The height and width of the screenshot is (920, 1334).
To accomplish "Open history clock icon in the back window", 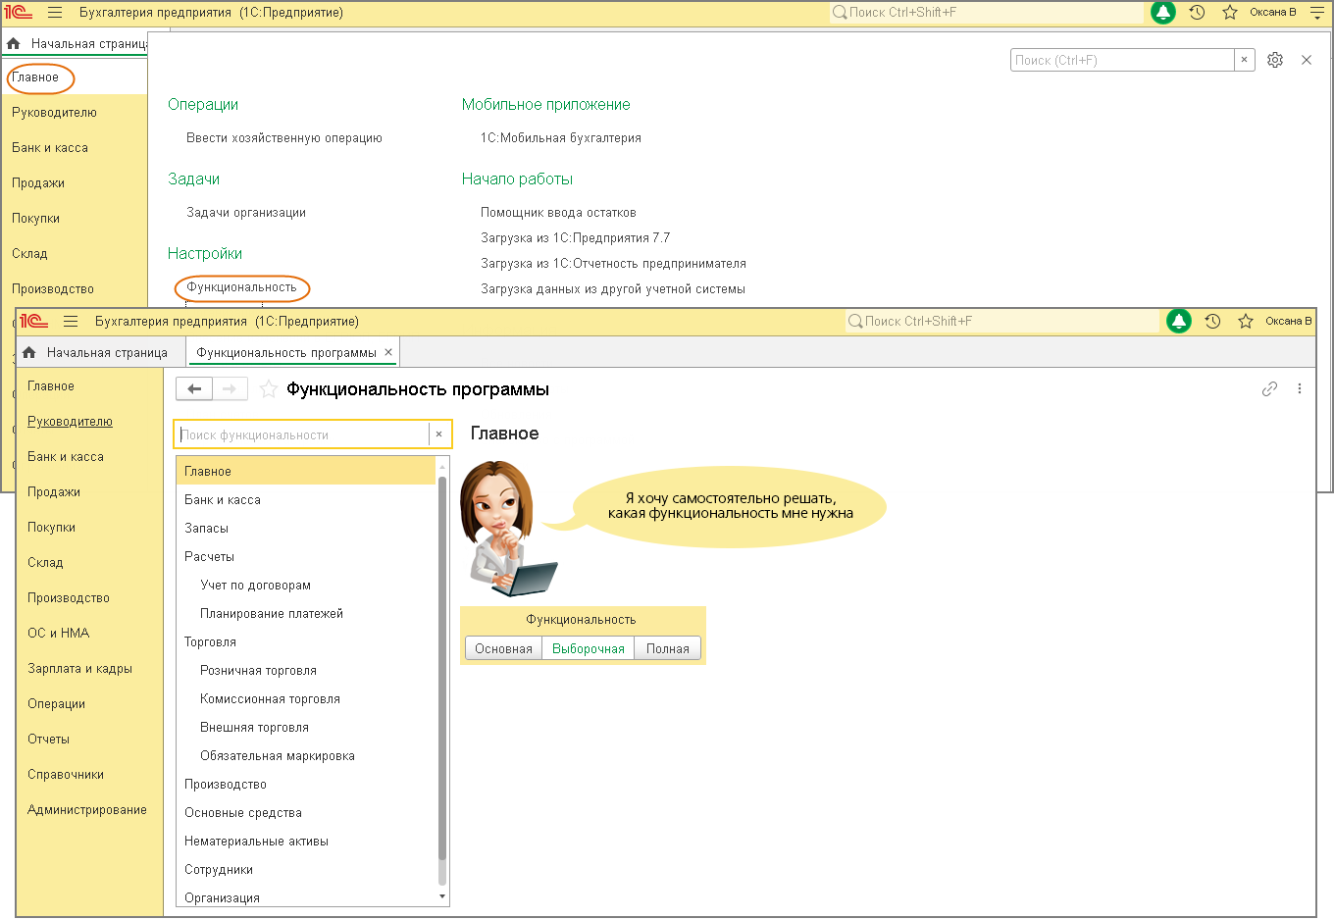I will (x=1197, y=13).
